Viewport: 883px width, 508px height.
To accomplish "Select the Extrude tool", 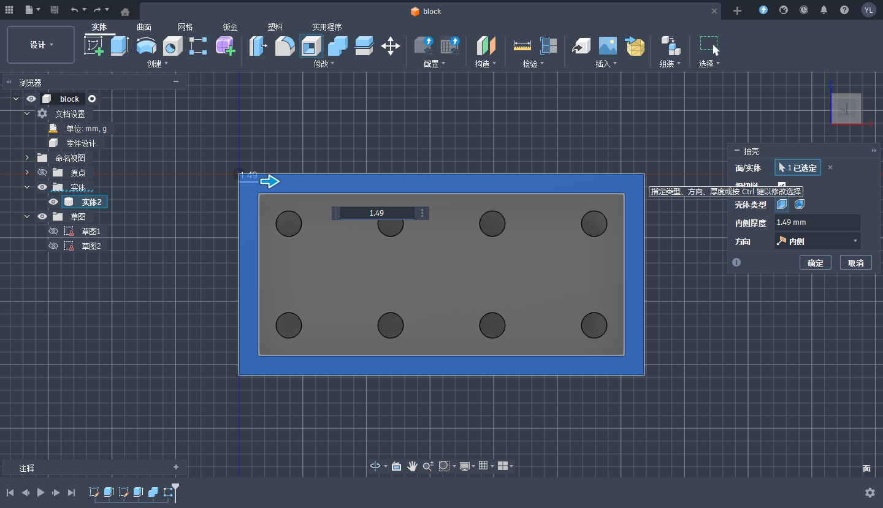I will 120,46.
